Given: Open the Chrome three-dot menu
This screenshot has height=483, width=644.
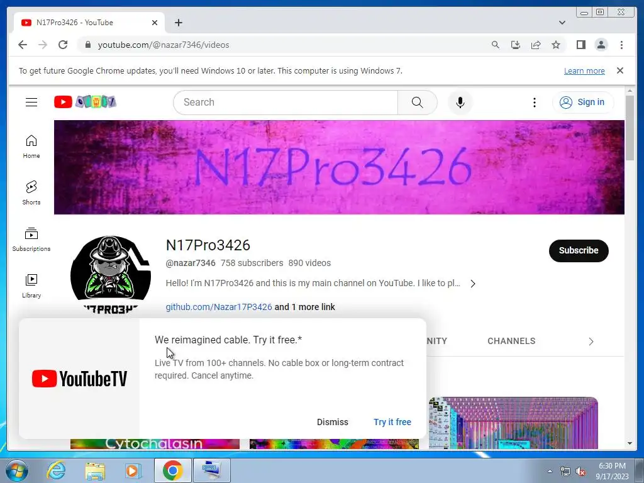Looking at the screenshot, I should point(621,45).
